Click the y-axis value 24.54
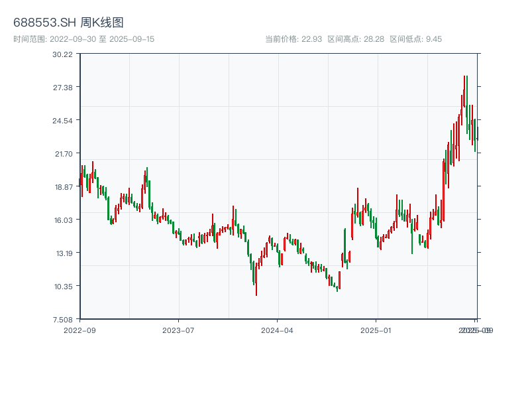This screenshot has width=530, height=398. [62, 121]
